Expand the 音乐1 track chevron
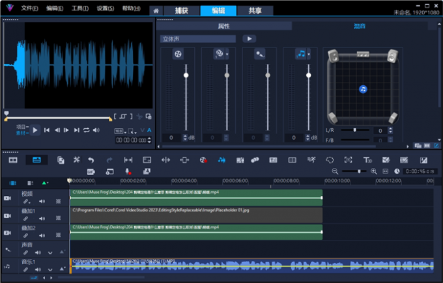 pyautogui.click(x=50, y=269)
